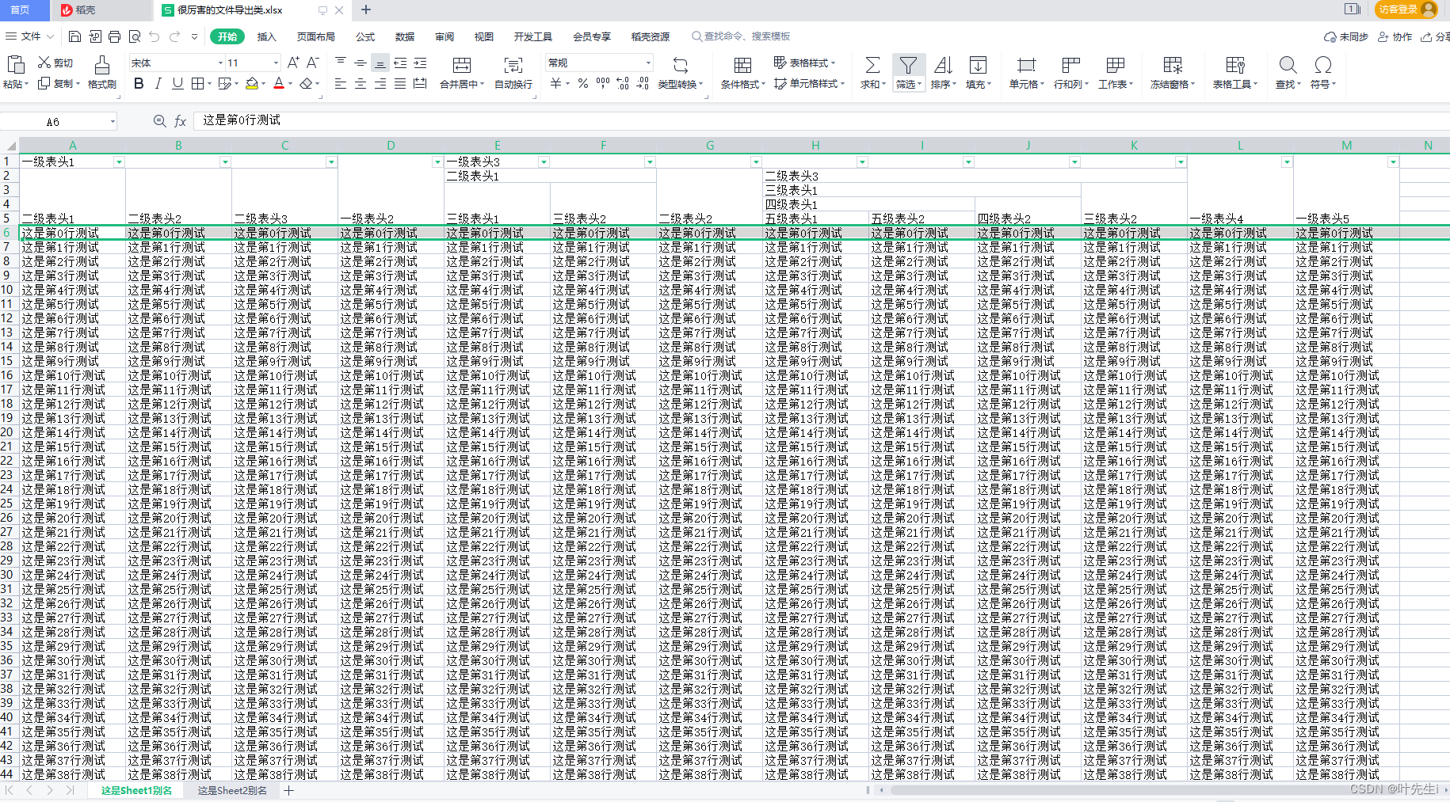Click the Find (查找) magnifier icon
This screenshot has width=1450, height=802.
[x=1288, y=65]
